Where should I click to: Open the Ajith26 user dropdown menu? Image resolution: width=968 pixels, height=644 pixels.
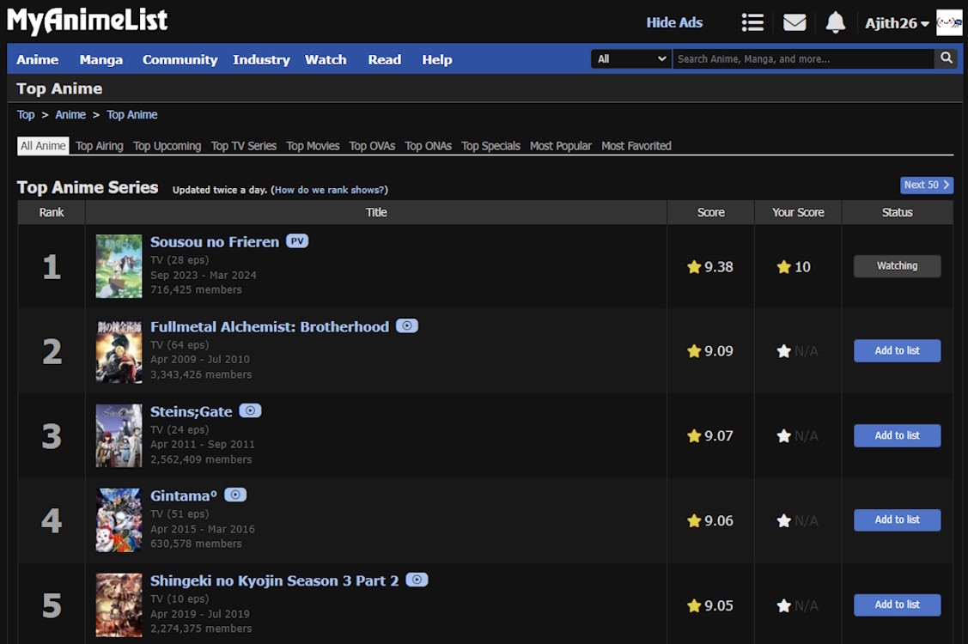pyautogui.click(x=897, y=23)
